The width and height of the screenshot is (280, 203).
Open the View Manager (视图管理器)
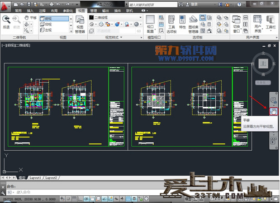tap(80, 24)
